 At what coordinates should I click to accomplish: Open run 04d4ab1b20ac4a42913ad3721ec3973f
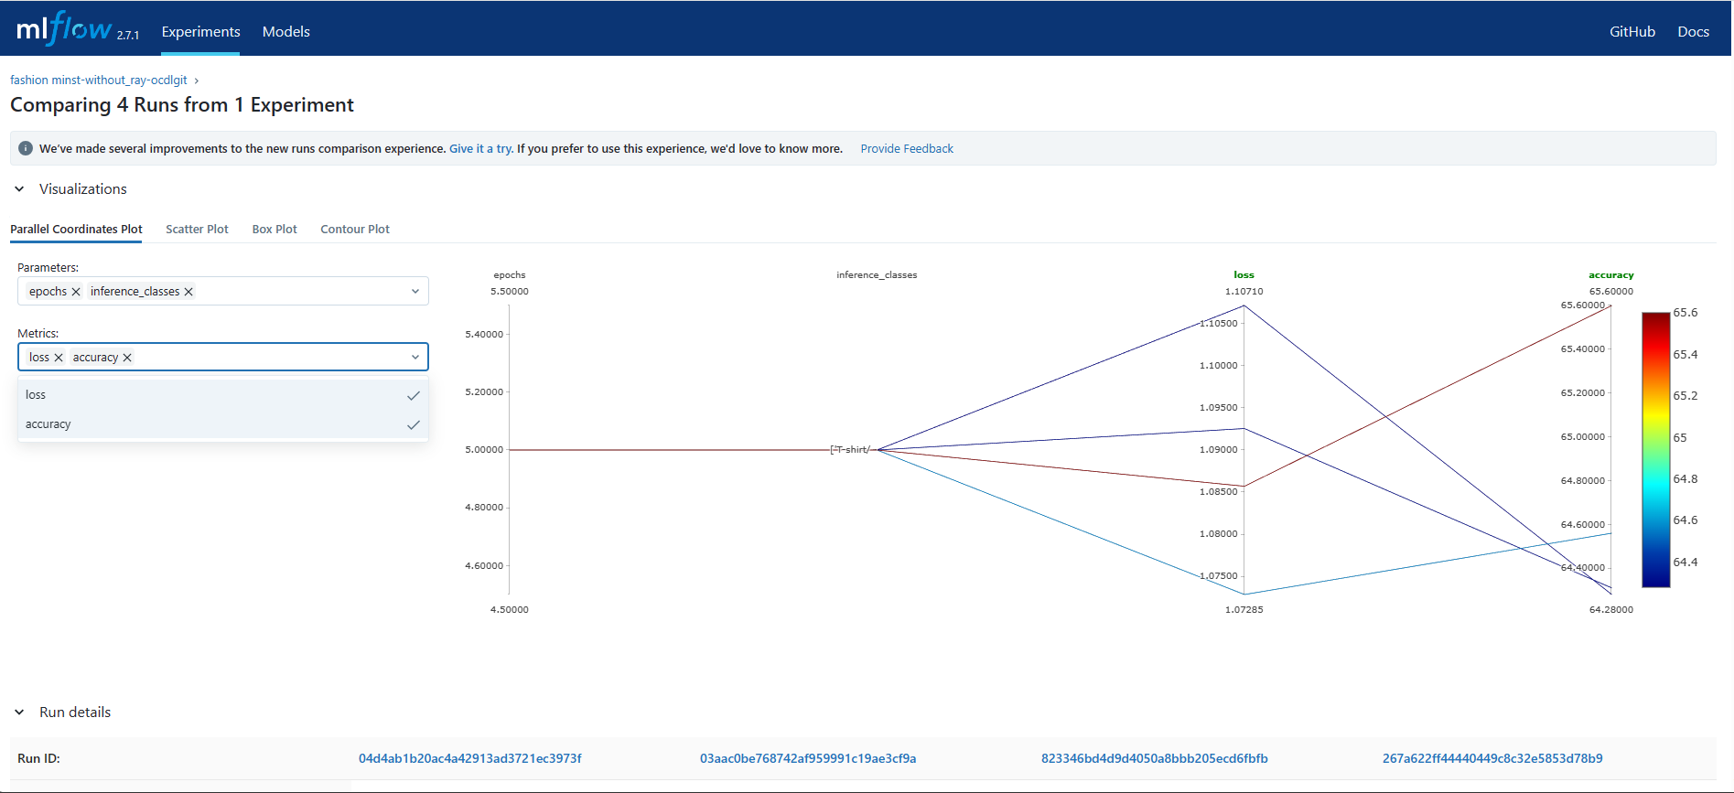[469, 758]
